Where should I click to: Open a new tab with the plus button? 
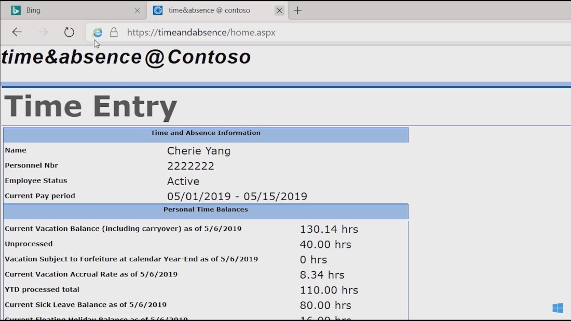(x=298, y=10)
